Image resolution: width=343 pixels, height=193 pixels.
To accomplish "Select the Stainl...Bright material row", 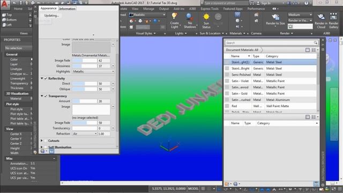I will (x=270, y=69).
